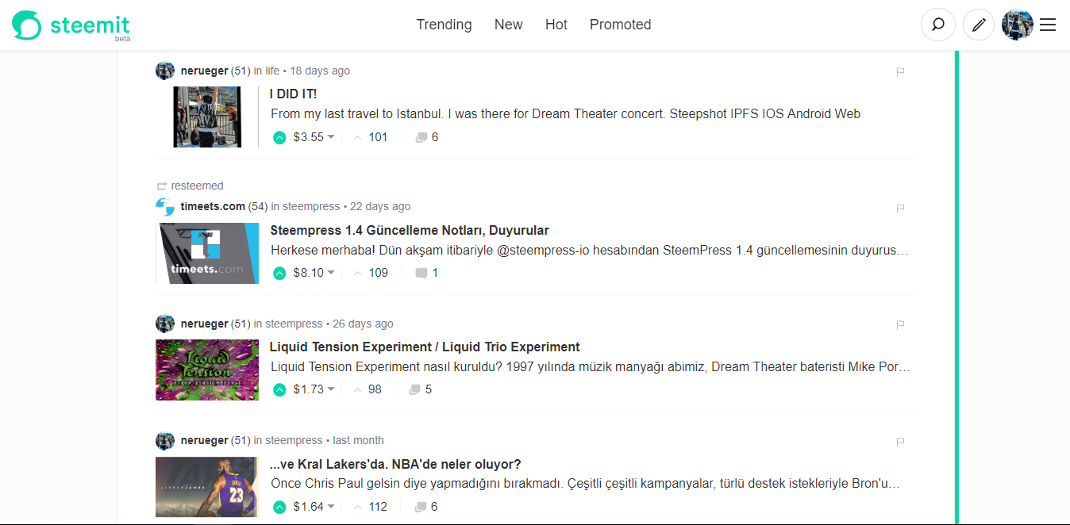Screen dimensions: 1070x525
Task: Open the 'last month' timestamp link
Action: [x=358, y=440]
